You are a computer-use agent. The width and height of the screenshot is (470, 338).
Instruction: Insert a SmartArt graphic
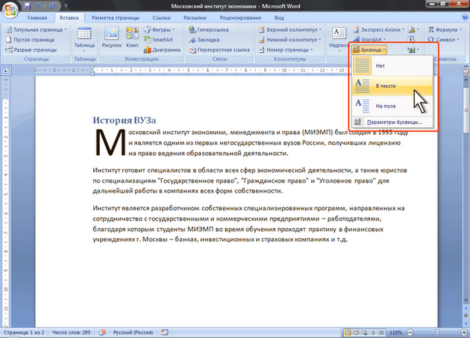(x=158, y=40)
